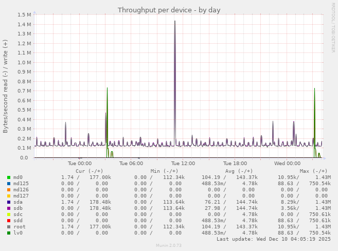
Task: Click the Last update timestamp line
Action: (274, 239)
